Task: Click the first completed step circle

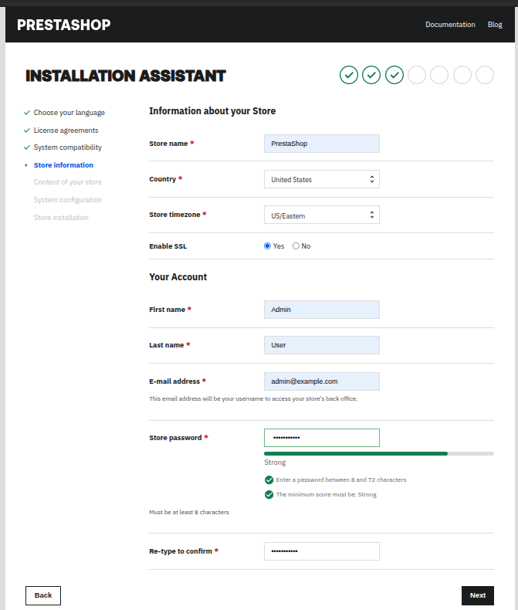Action: [x=349, y=75]
